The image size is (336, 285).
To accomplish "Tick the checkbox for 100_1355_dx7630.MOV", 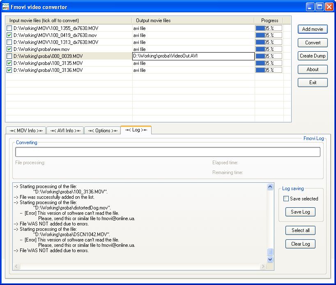I will click(x=9, y=28).
